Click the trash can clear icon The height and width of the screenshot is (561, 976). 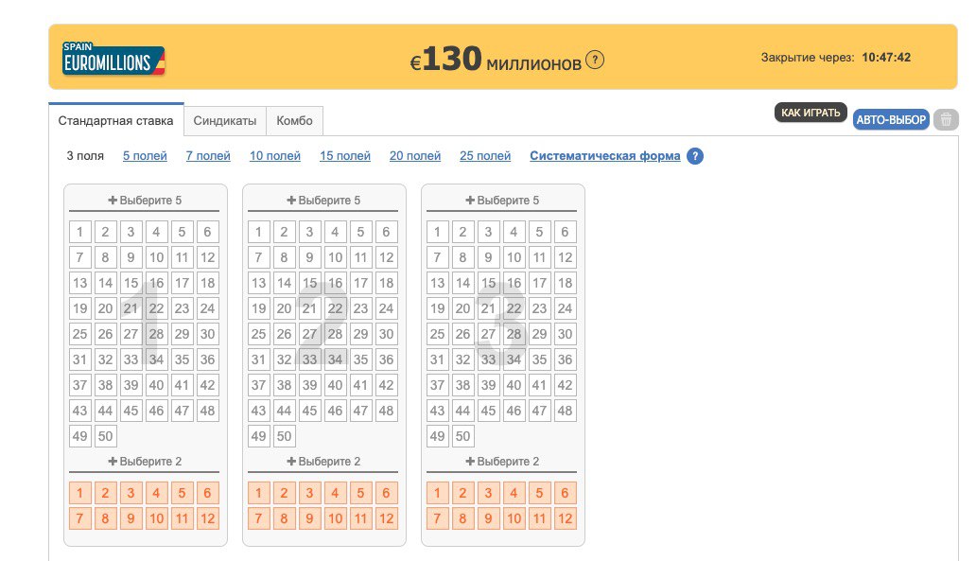[946, 119]
